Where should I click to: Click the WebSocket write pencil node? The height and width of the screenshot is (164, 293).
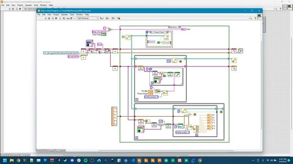(x=177, y=74)
